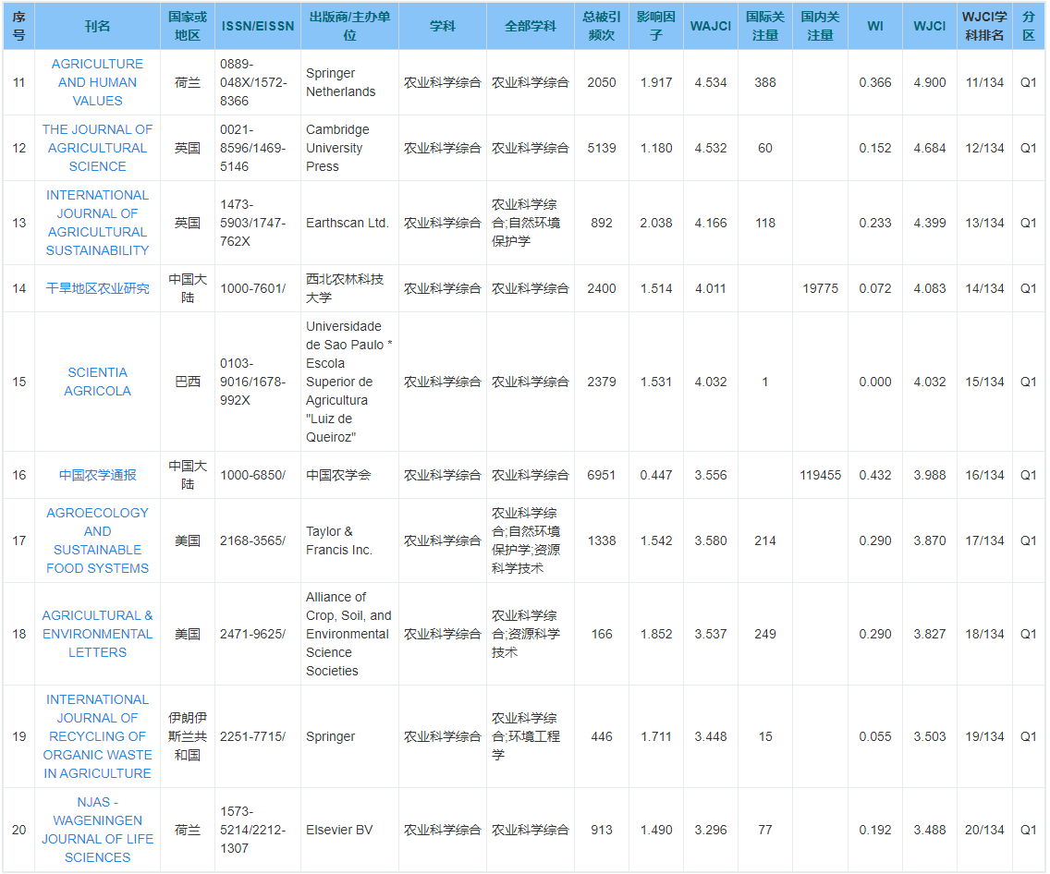Click the 总被引频次 column header
Viewport: 1050px width, 874px height.
602,26
